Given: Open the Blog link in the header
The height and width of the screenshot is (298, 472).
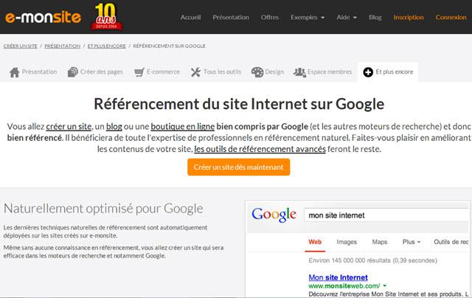Looking at the screenshot, I should 375,18.
